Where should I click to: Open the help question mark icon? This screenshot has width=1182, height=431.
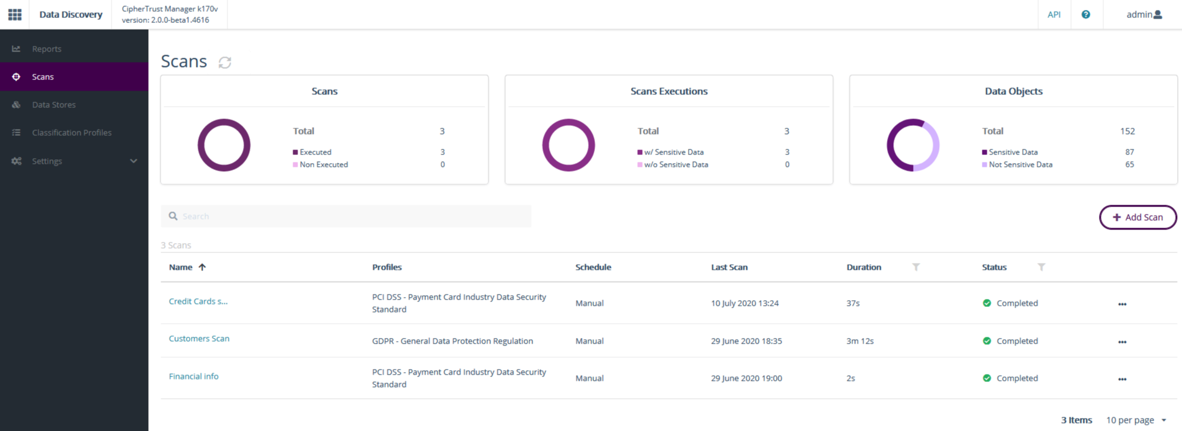[x=1085, y=14]
